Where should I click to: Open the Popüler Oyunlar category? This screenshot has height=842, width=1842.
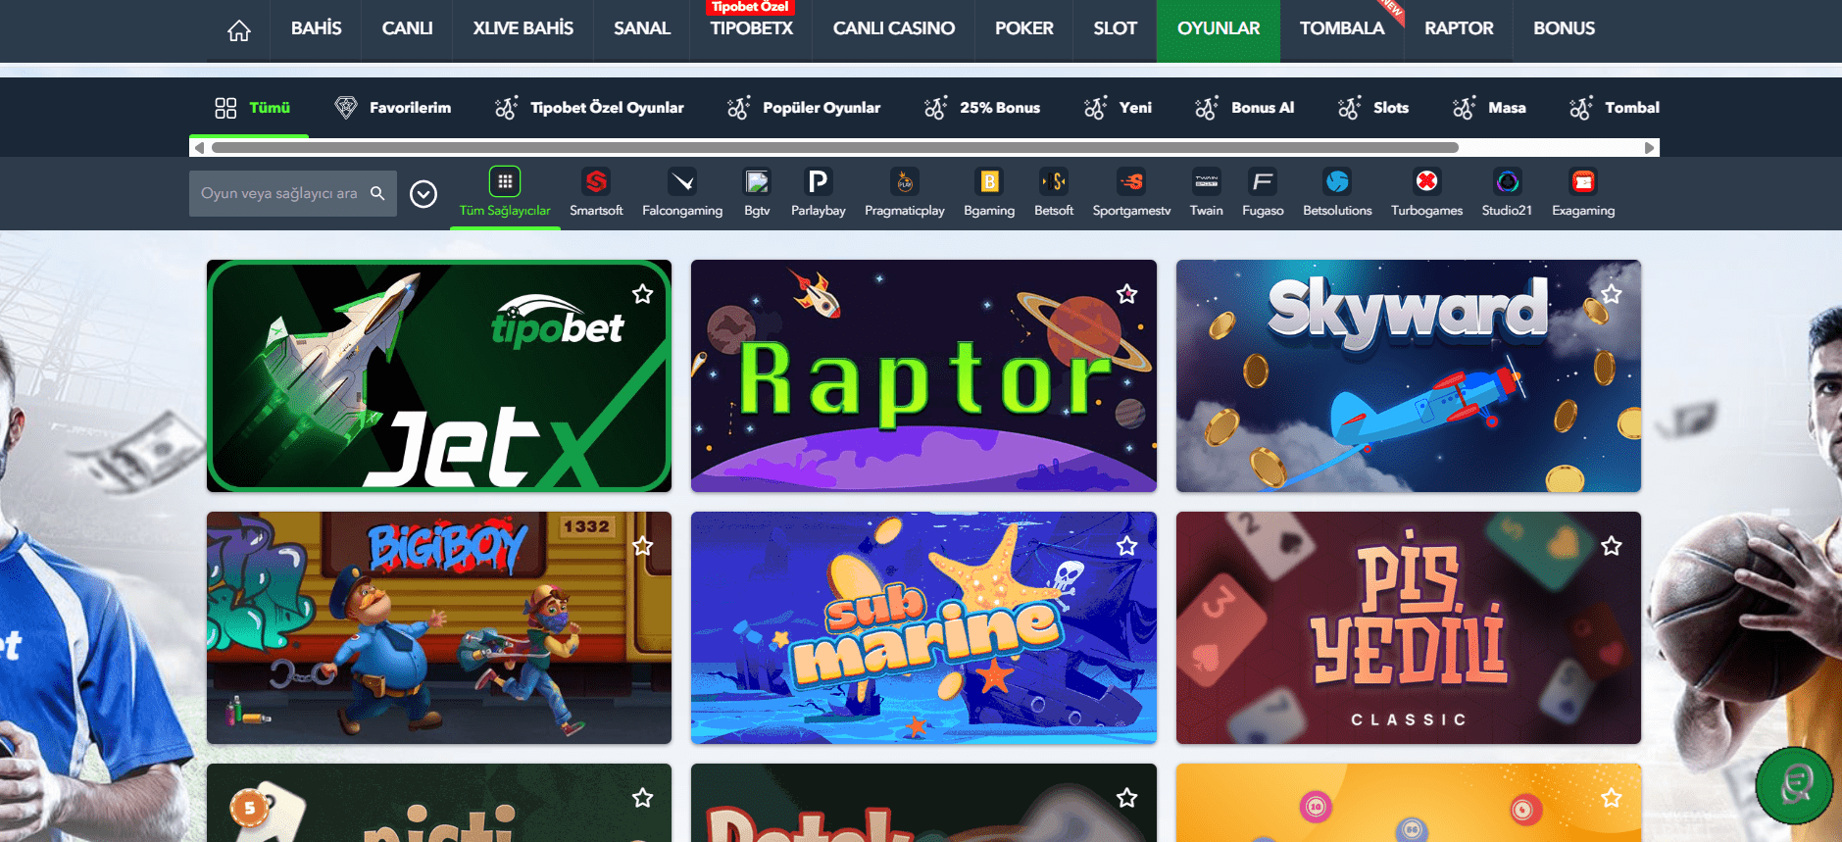804,108
